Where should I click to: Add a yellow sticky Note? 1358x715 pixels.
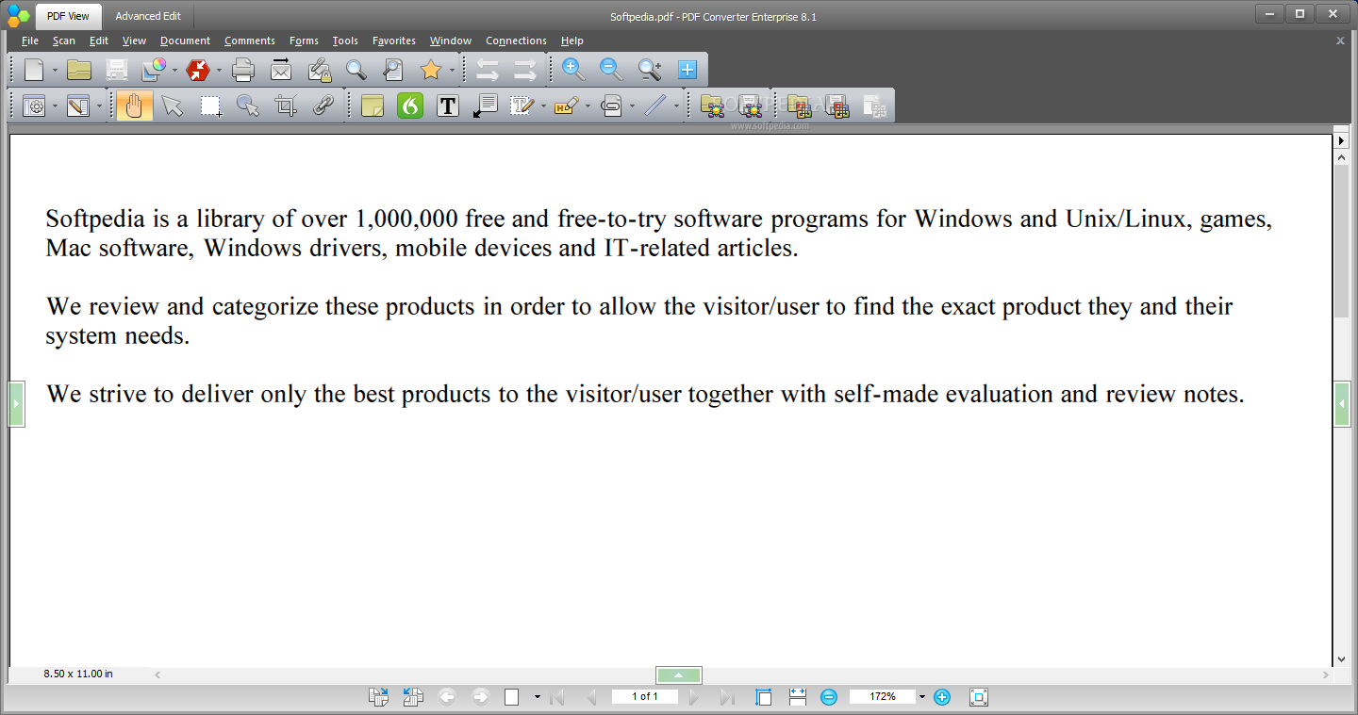pyautogui.click(x=373, y=106)
